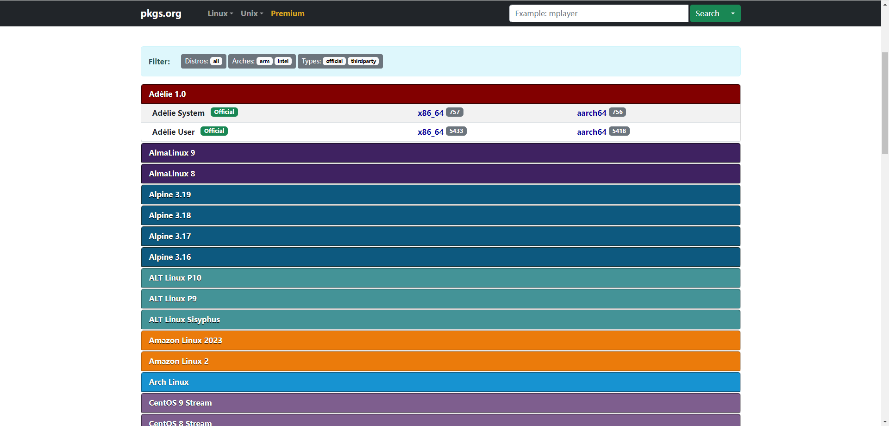
Task: Click the 757 package count badge
Action: pos(455,112)
